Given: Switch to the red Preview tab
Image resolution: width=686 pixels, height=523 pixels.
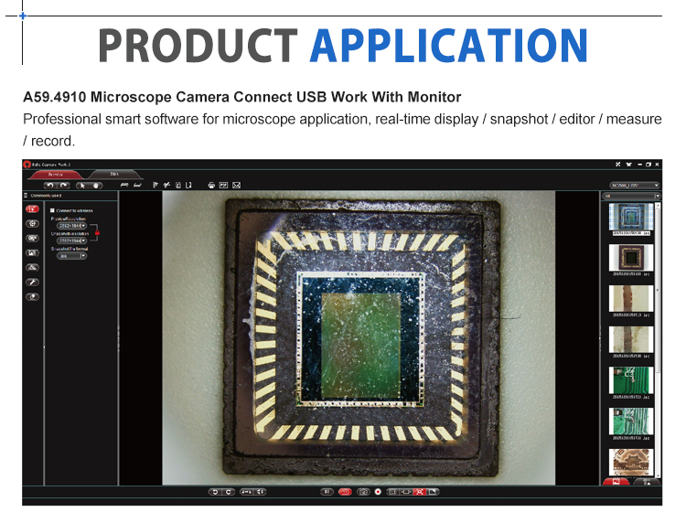Looking at the screenshot, I should [x=56, y=173].
